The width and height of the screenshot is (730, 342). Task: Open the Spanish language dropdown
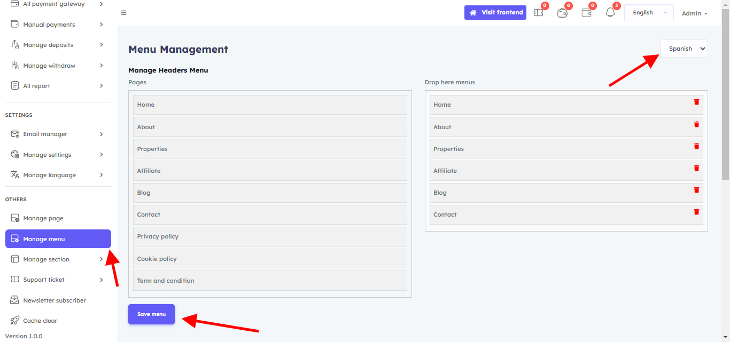[684, 49]
